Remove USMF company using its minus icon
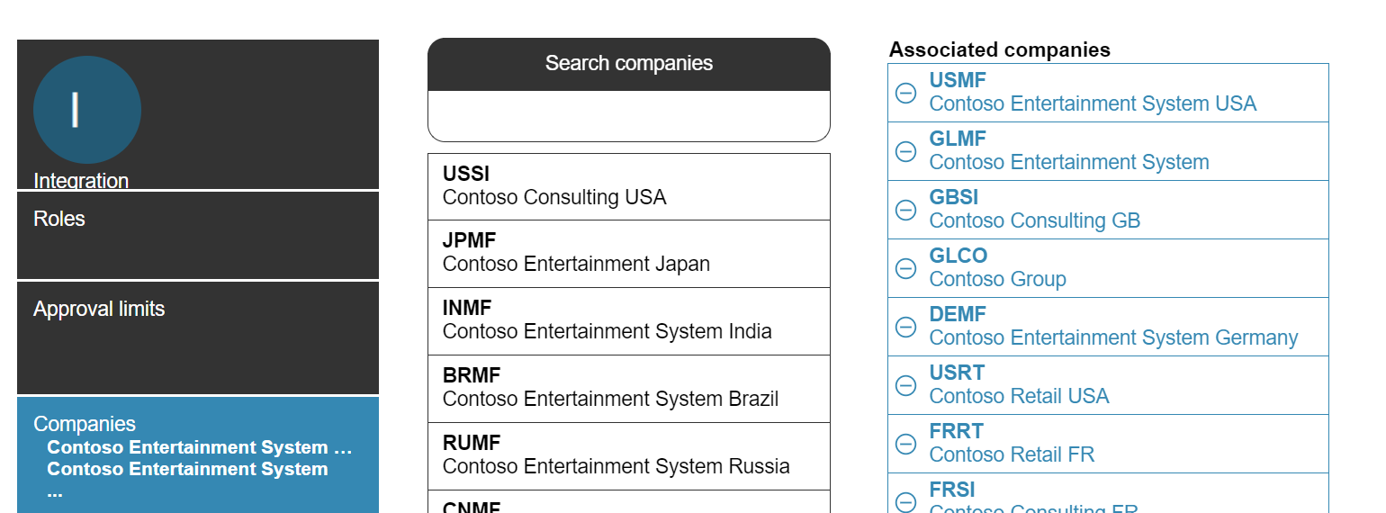1386x513 pixels. pyautogui.click(x=906, y=93)
